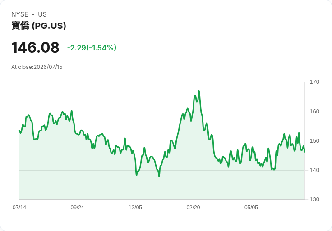Click the price change -2.29(-1.54%)

92,48
